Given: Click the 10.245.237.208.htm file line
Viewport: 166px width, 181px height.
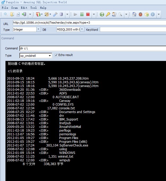Looking at the screenshot, I should click(48, 78).
